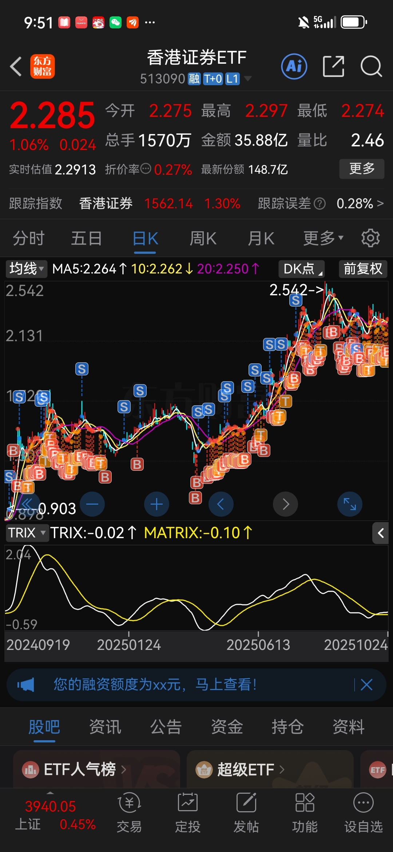Viewport: 393px width, 852px height.
Task: Zoom in chart with plus icon
Action: 156,504
